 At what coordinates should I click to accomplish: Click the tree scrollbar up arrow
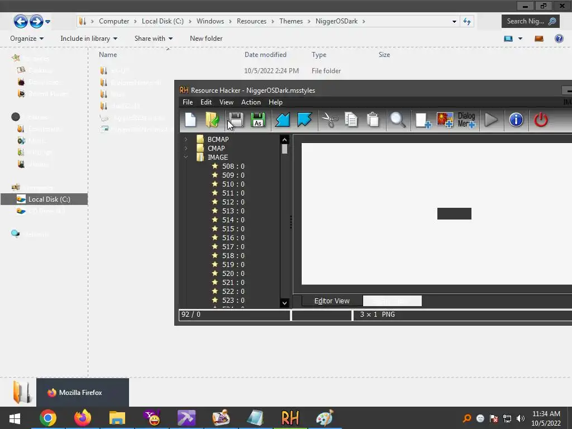[284, 140]
